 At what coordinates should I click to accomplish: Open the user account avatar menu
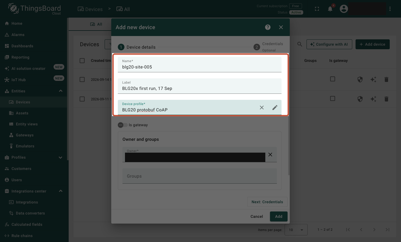click(344, 9)
